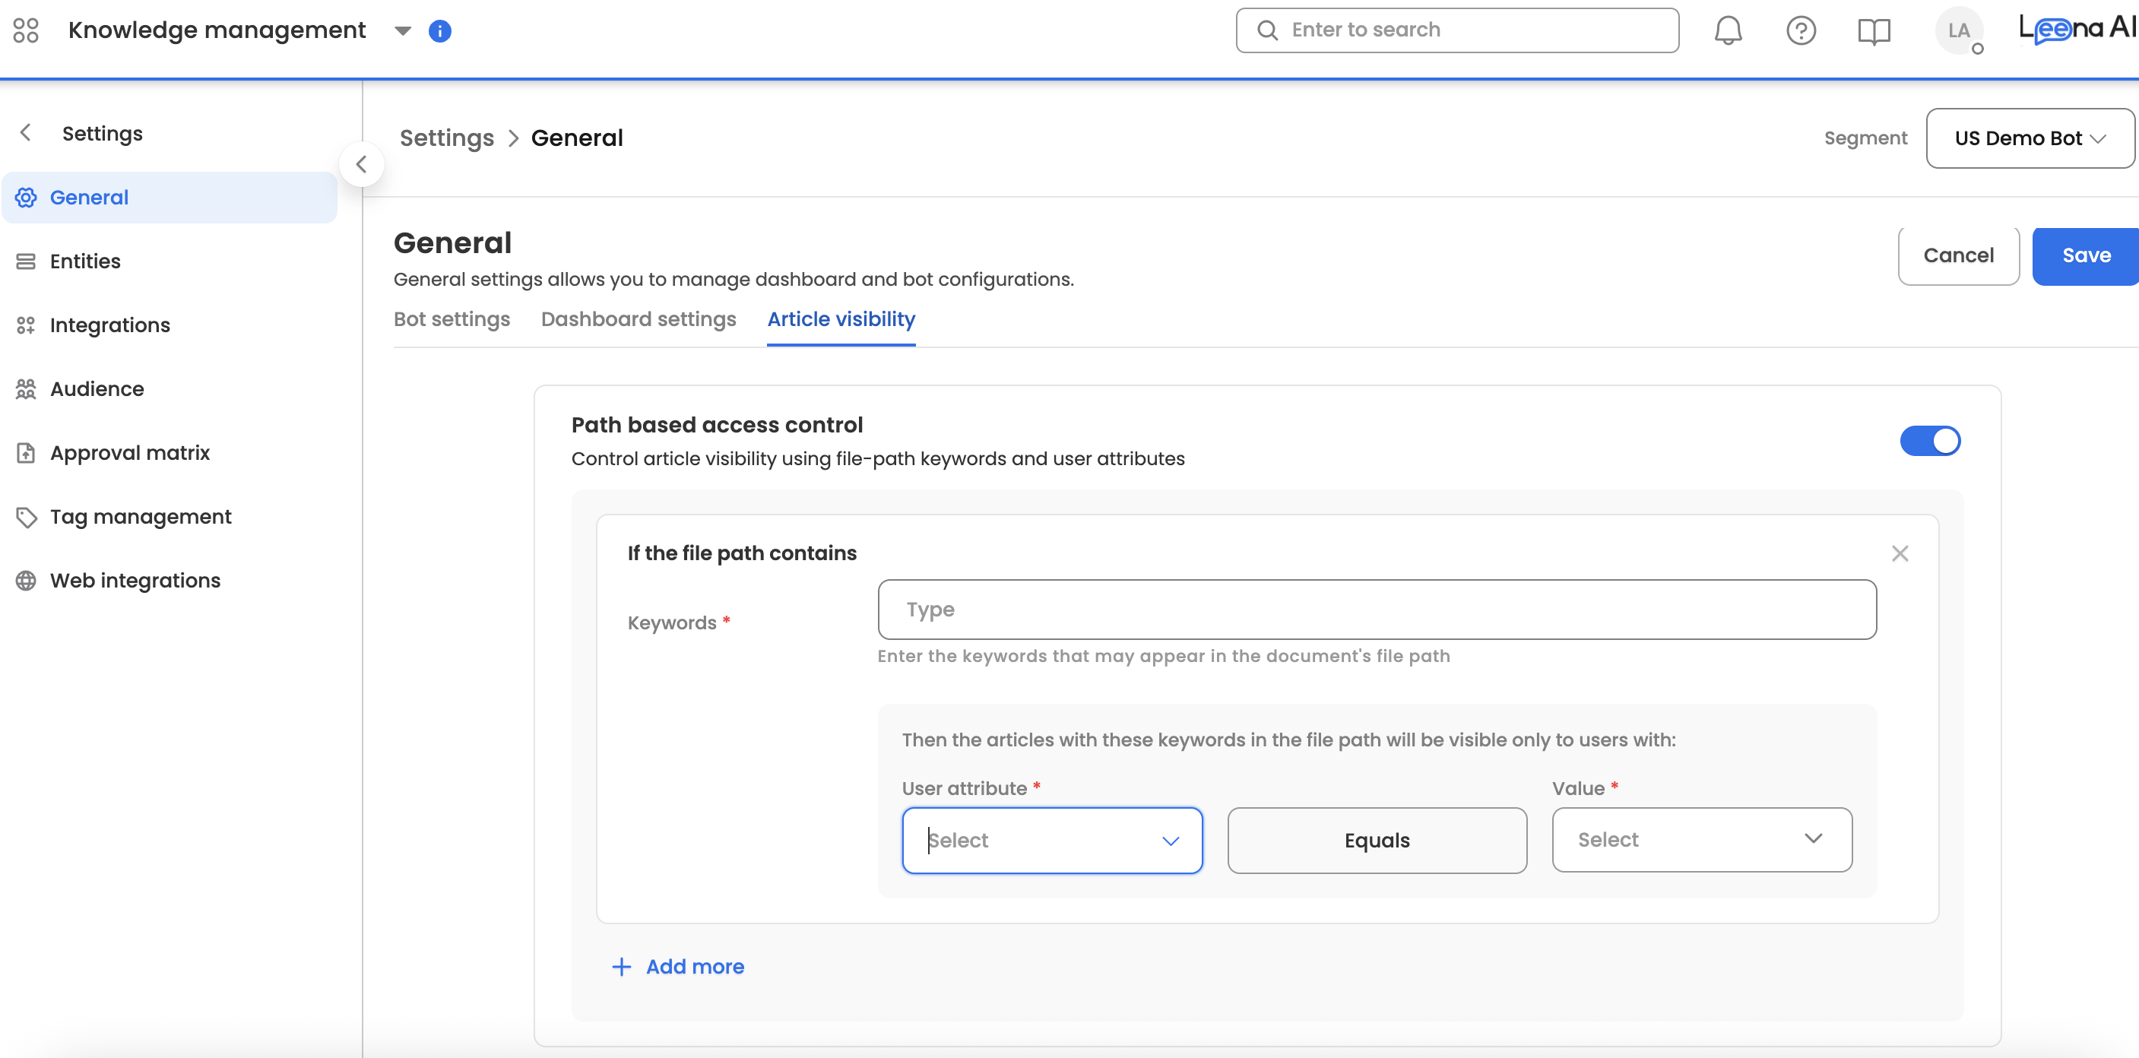Click the LA user avatar
The width and height of the screenshot is (2139, 1058).
coord(1958,30)
